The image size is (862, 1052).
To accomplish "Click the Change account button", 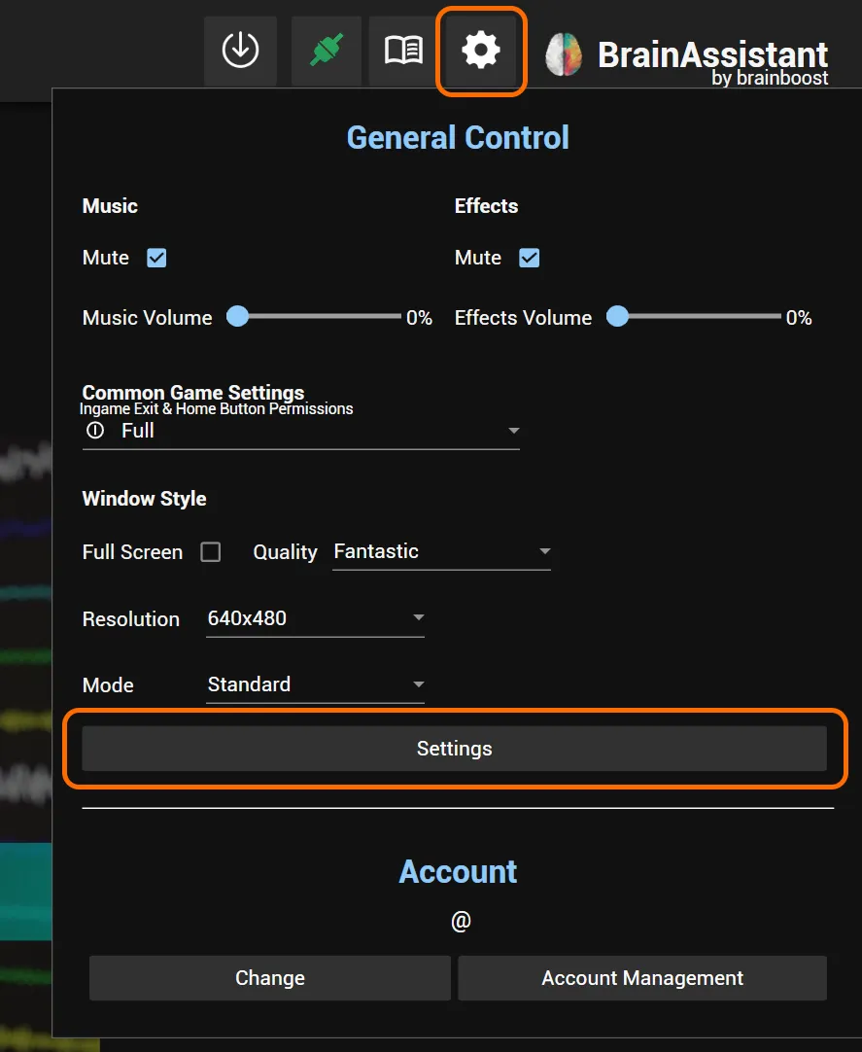I will point(269,978).
